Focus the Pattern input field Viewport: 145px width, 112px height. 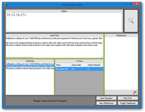click(x=64, y=22)
